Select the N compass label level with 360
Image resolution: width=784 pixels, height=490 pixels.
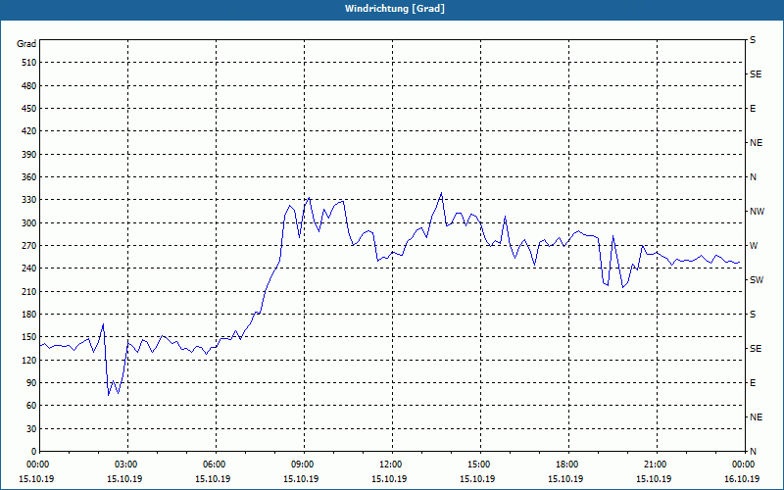[x=753, y=177]
